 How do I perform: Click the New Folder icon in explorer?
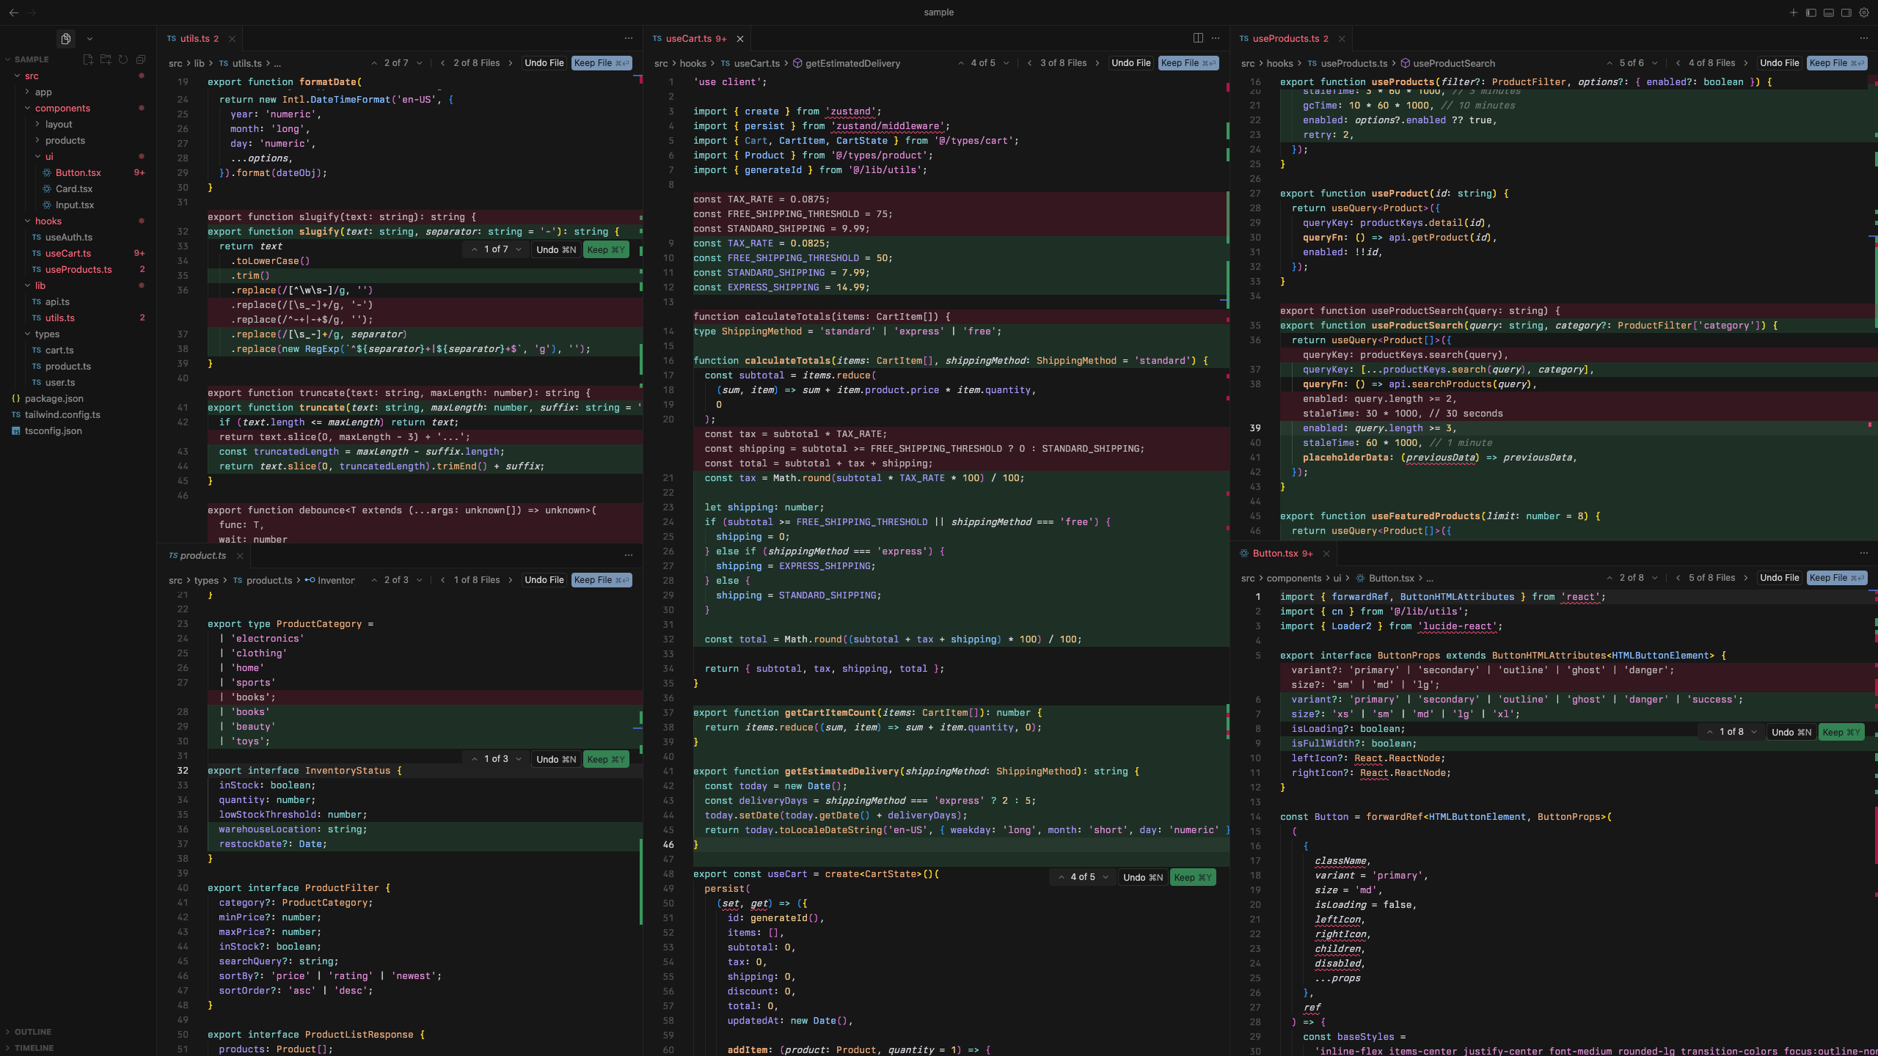pyautogui.click(x=106, y=59)
